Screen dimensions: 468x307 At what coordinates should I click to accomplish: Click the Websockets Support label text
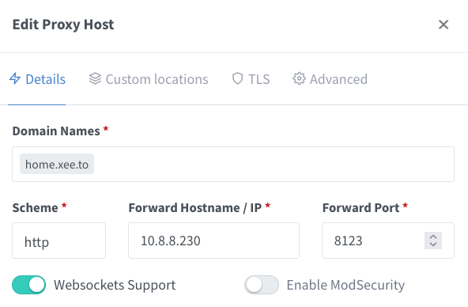coord(115,285)
